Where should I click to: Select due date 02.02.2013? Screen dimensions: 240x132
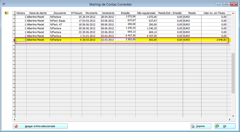[x=108, y=36]
